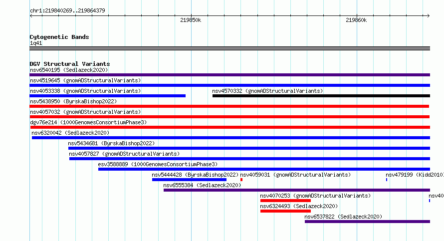Open nsv5434681 (ByrskaBishop2022) label
Viewport: 444px width, 241px height.
[x=111, y=143]
